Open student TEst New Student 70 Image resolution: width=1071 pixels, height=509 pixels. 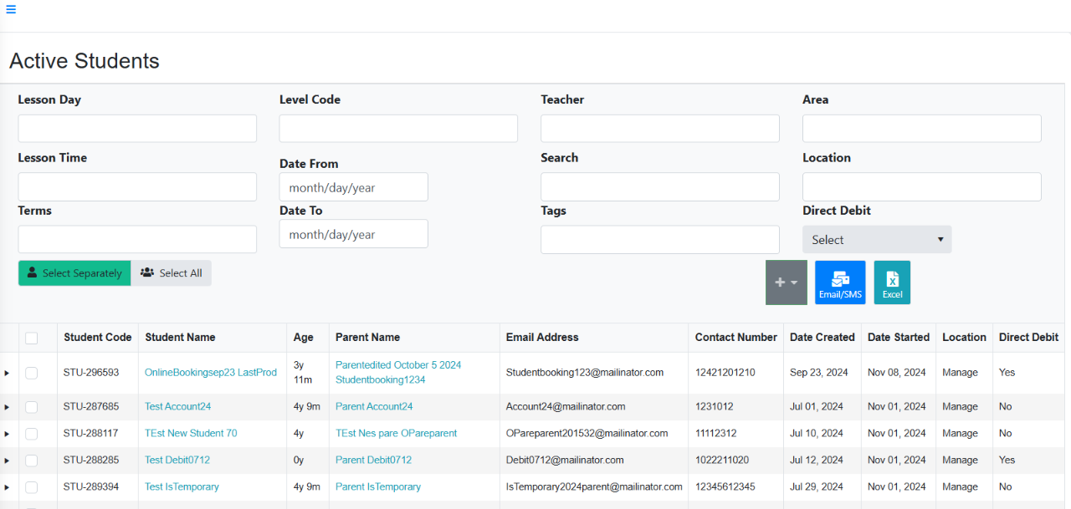(191, 434)
